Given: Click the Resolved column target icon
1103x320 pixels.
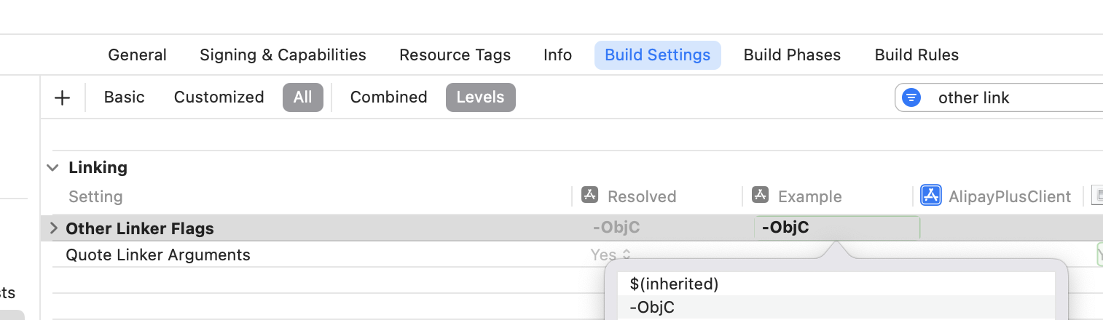Looking at the screenshot, I should tap(589, 196).
